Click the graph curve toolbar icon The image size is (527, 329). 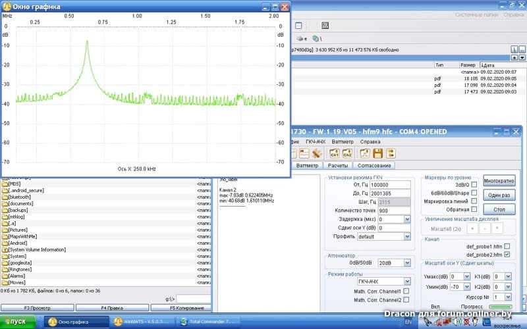pos(305,153)
